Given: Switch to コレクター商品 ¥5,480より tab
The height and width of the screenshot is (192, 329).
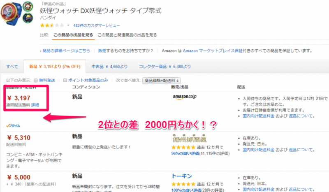Looking at the screenshot, I should 165,67.
